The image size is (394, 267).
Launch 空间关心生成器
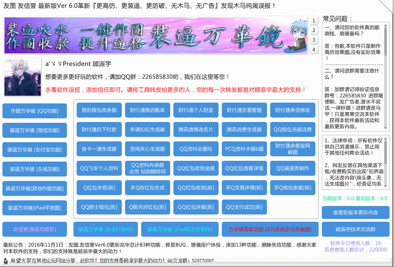pyautogui.click(x=148, y=149)
